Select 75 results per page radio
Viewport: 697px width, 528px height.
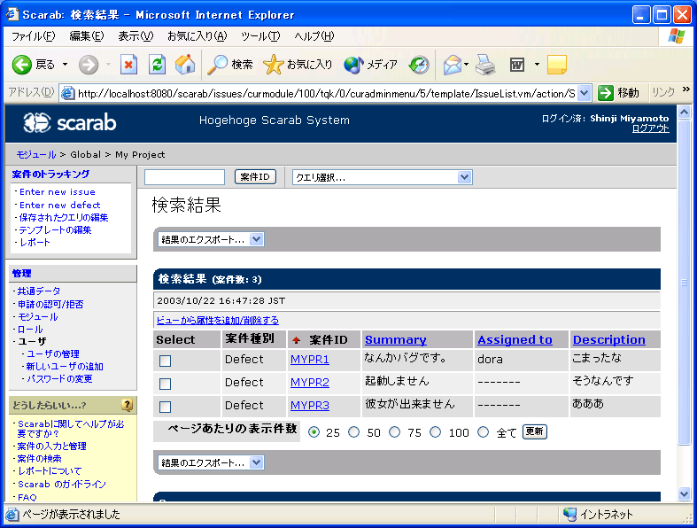pos(394,432)
